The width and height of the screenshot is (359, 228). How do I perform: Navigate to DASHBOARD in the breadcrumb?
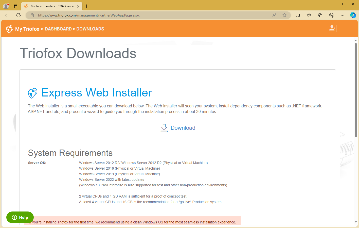click(58, 29)
